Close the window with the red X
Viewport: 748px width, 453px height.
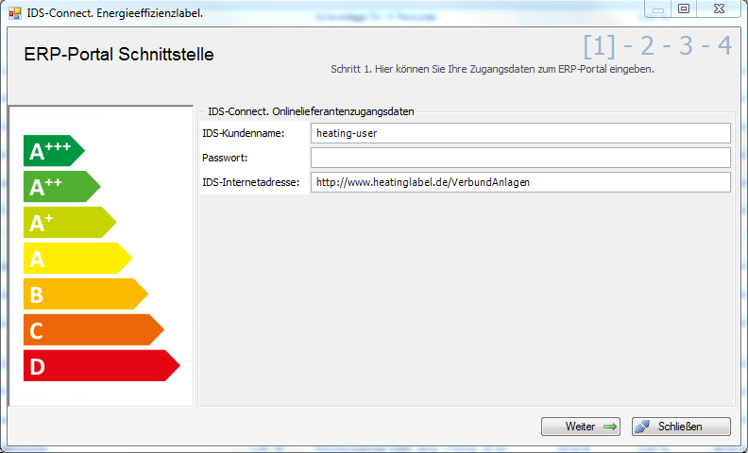click(x=720, y=8)
